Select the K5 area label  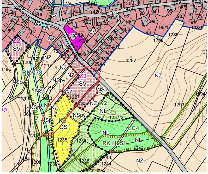click(62, 121)
